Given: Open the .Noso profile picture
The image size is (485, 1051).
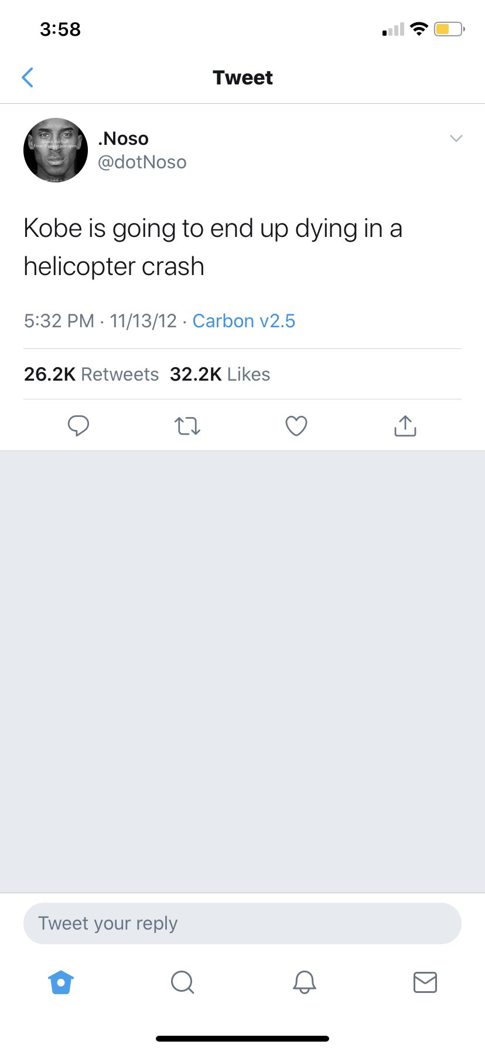Looking at the screenshot, I should 56,150.
